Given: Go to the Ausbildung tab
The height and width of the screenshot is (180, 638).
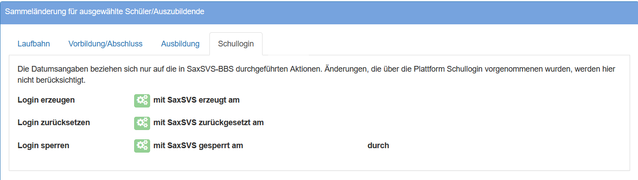Looking at the screenshot, I should 180,44.
